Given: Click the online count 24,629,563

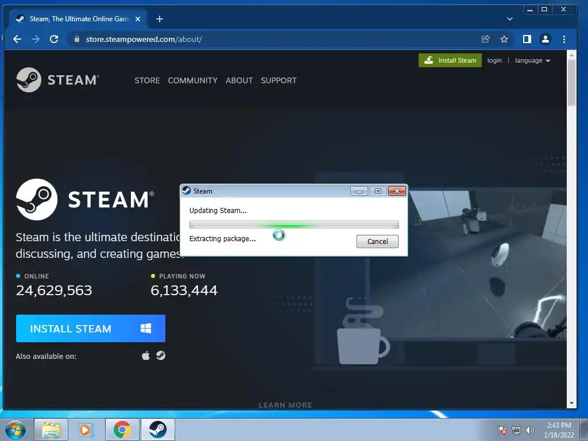Looking at the screenshot, I should (x=54, y=290).
